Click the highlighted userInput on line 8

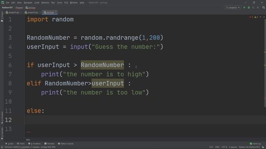click(108, 83)
